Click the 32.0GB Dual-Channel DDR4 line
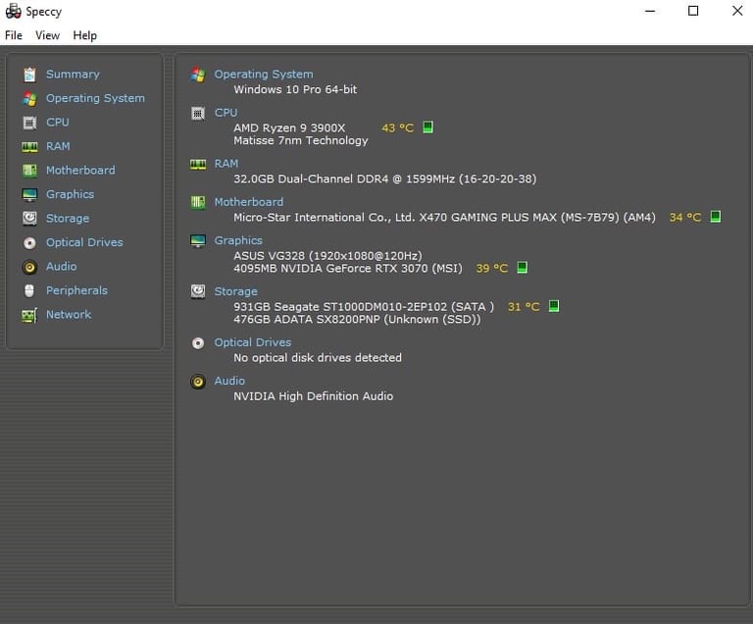The image size is (753, 624). coord(385,179)
